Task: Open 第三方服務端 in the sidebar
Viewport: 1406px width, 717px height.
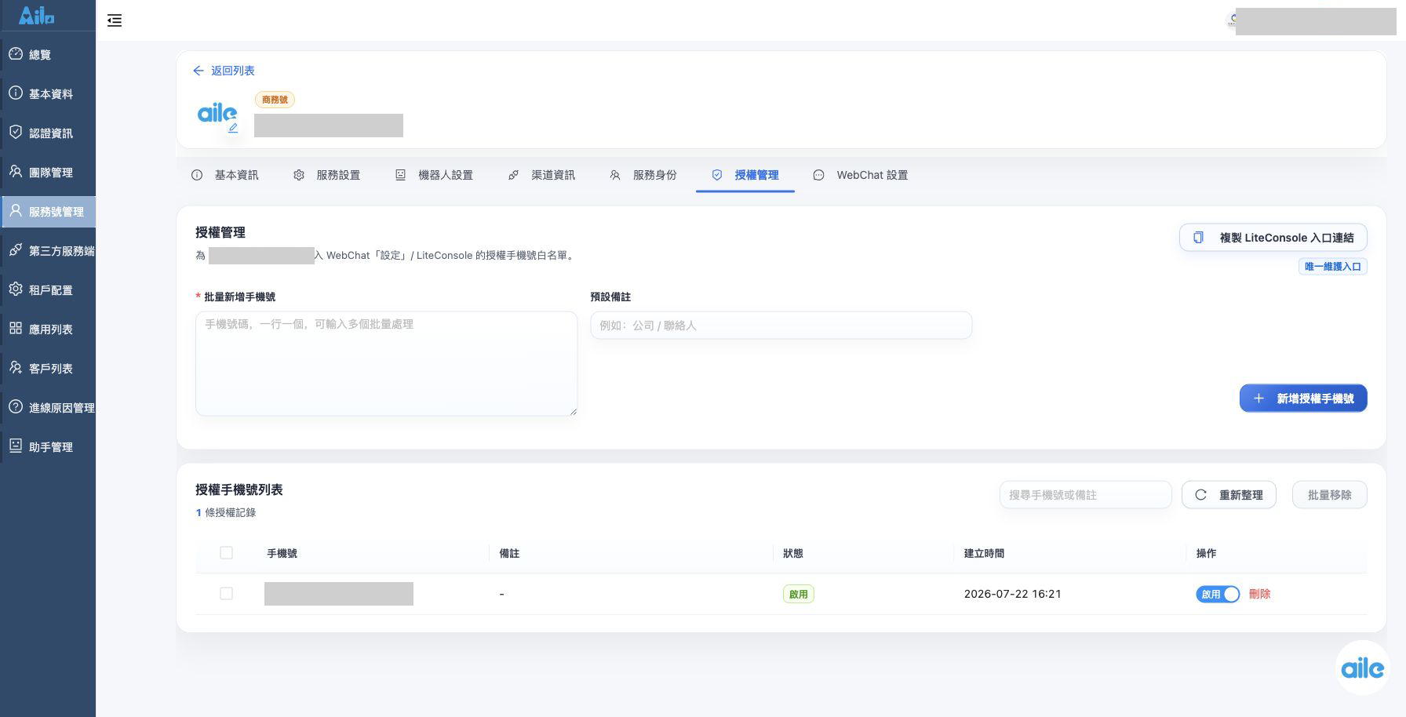Action: coord(48,250)
